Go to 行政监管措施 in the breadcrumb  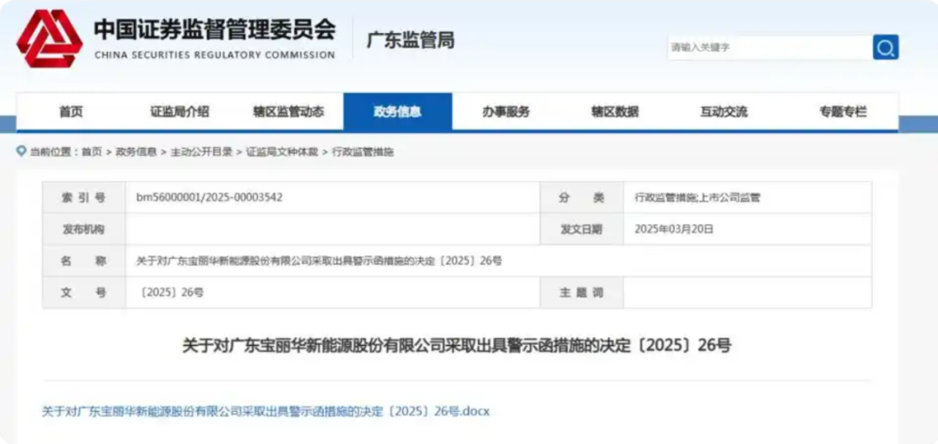click(363, 152)
